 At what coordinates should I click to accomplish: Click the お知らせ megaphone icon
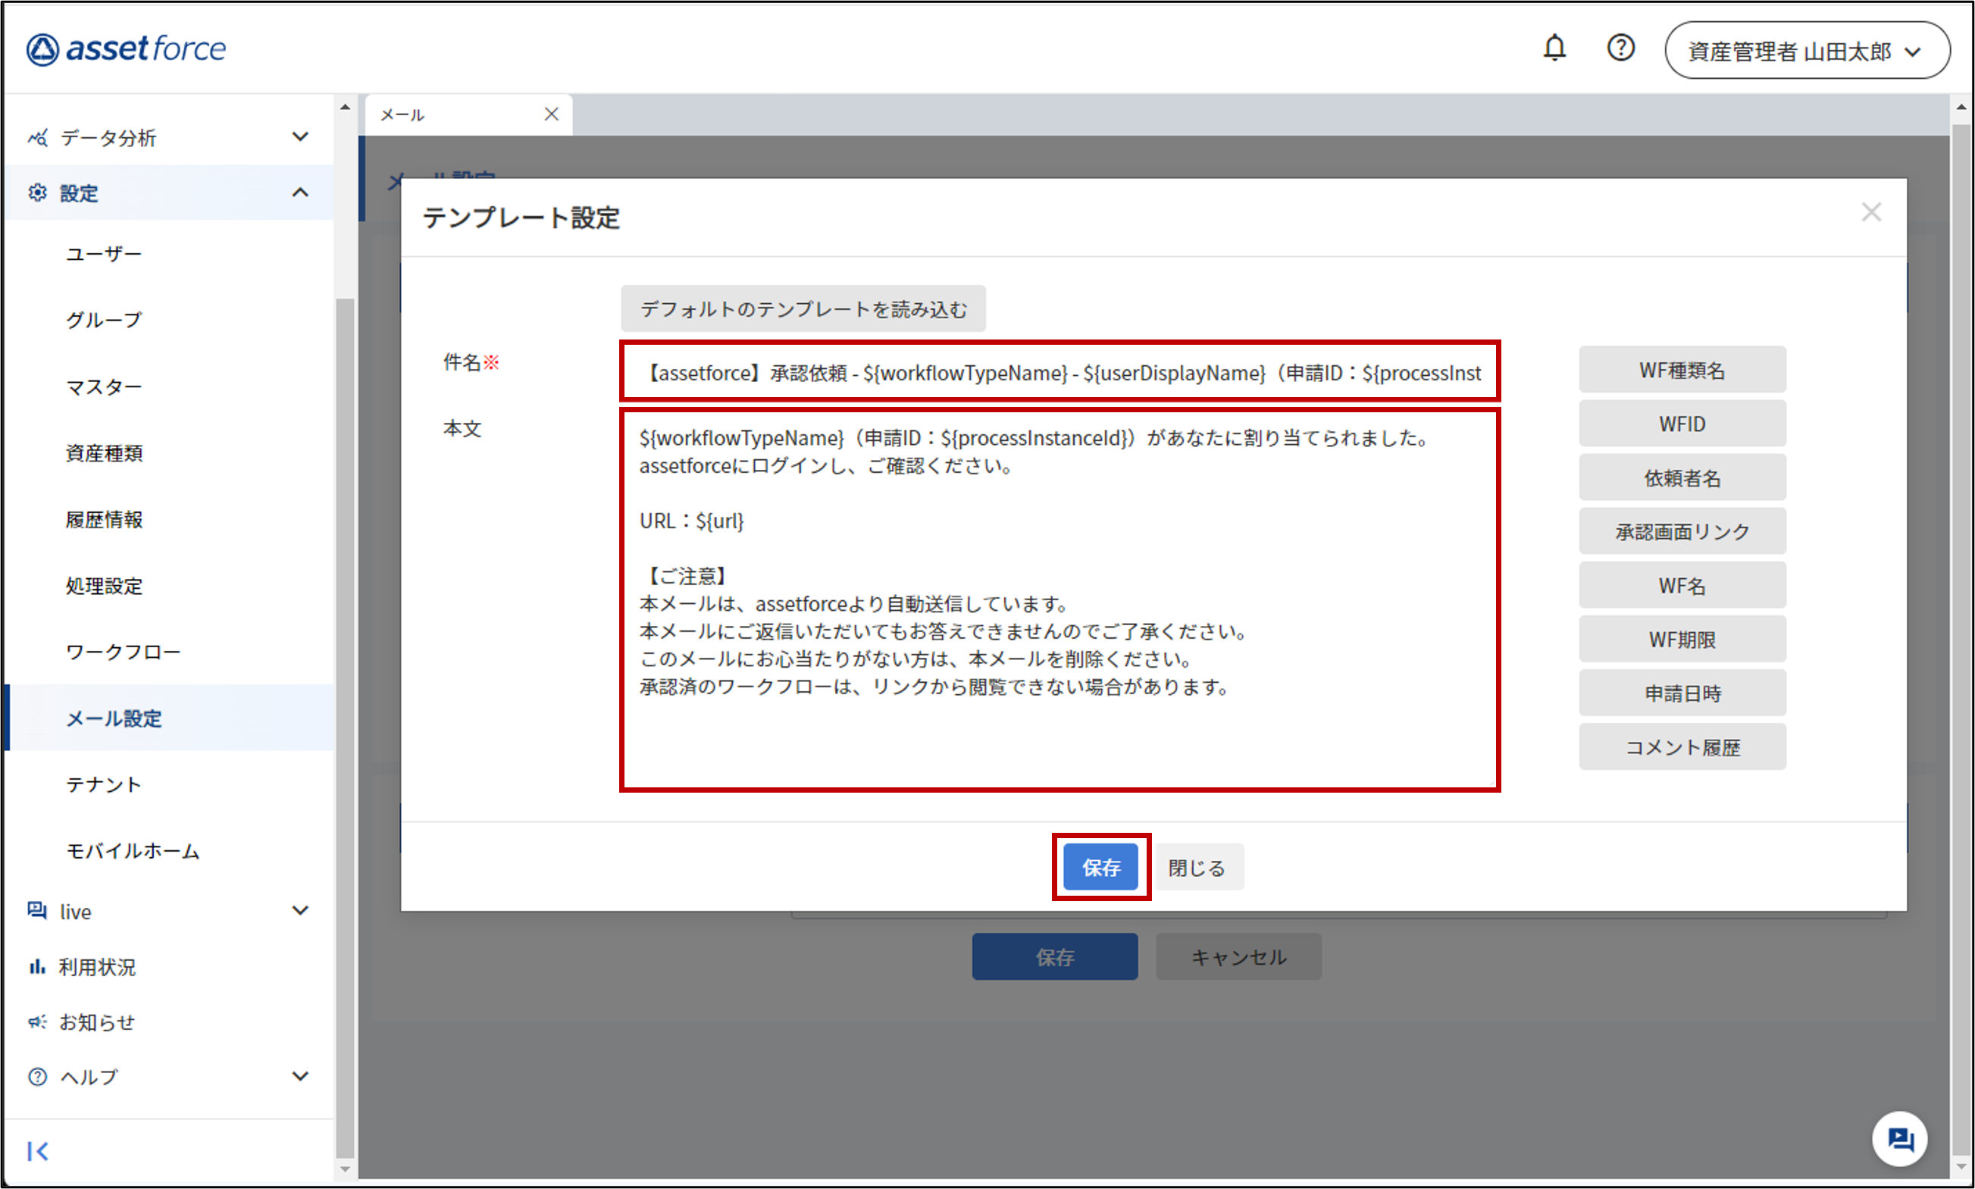[37, 1022]
